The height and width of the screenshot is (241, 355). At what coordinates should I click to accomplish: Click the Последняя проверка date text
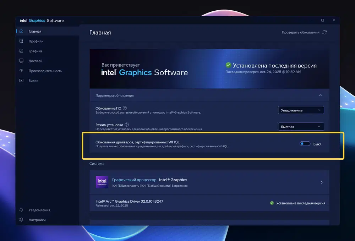[x=263, y=72]
